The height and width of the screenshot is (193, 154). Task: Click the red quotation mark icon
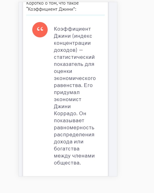point(40,30)
